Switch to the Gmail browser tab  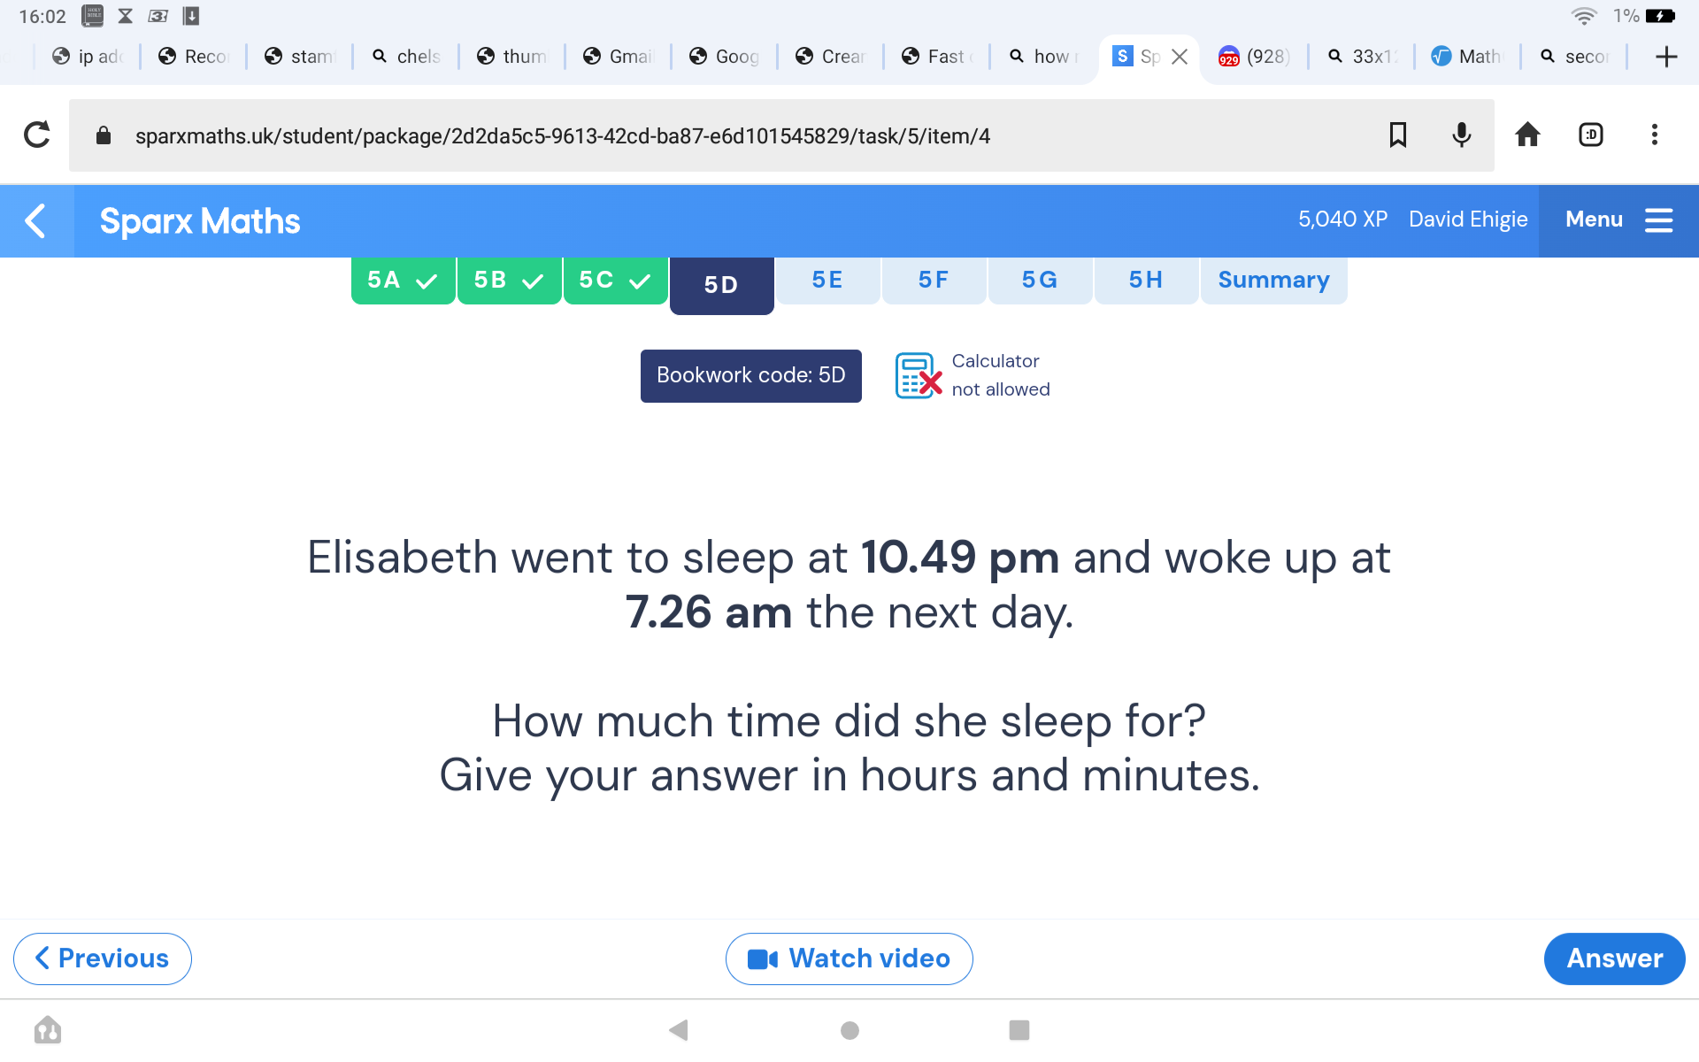[x=619, y=57]
